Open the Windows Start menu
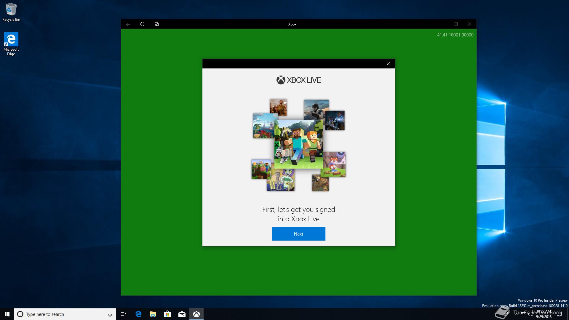The height and width of the screenshot is (320, 569). point(7,314)
